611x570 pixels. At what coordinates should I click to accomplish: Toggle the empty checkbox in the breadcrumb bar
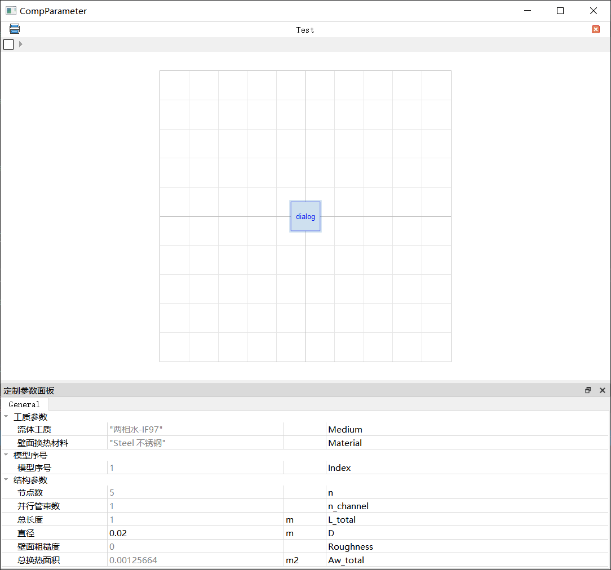click(8, 44)
